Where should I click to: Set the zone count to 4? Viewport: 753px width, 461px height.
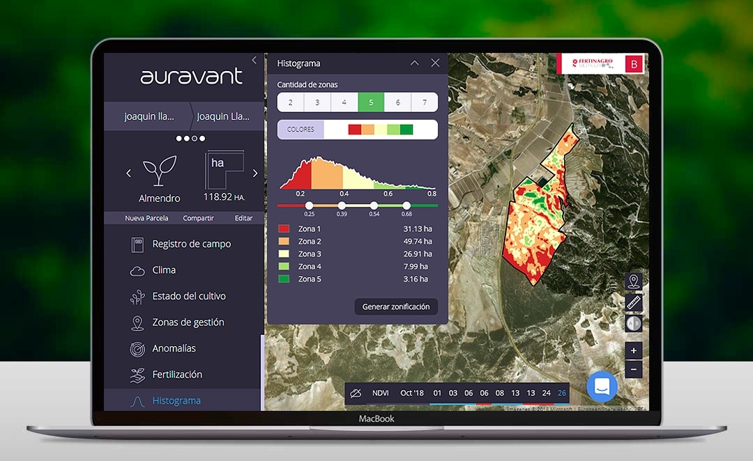click(x=344, y=102)
